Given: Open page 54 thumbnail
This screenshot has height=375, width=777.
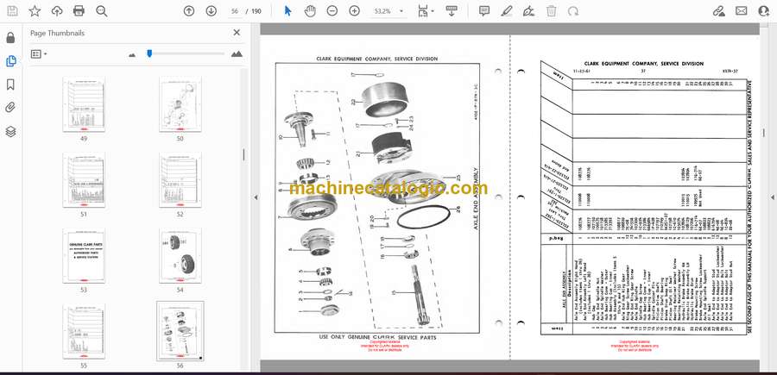Looking at the screenshot, I should coord(180,256).
